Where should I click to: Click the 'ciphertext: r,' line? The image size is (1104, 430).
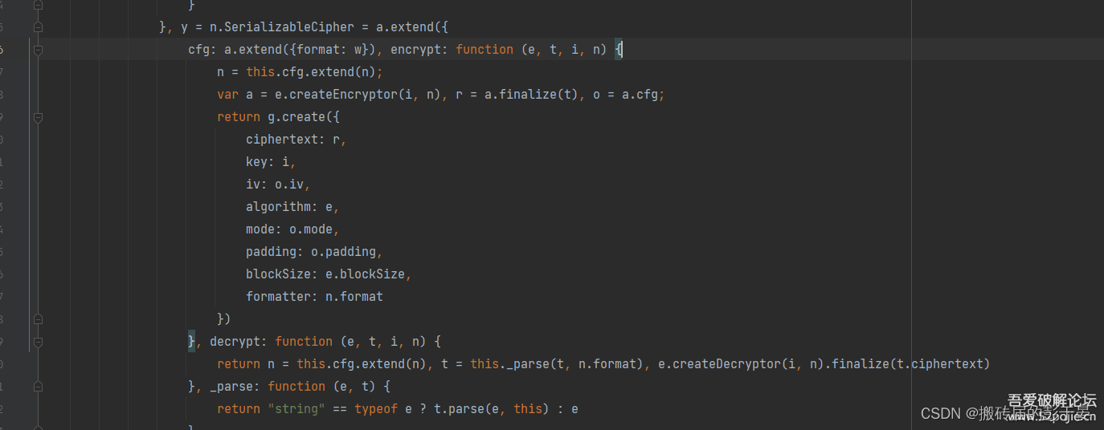click(x=296, y=140)
